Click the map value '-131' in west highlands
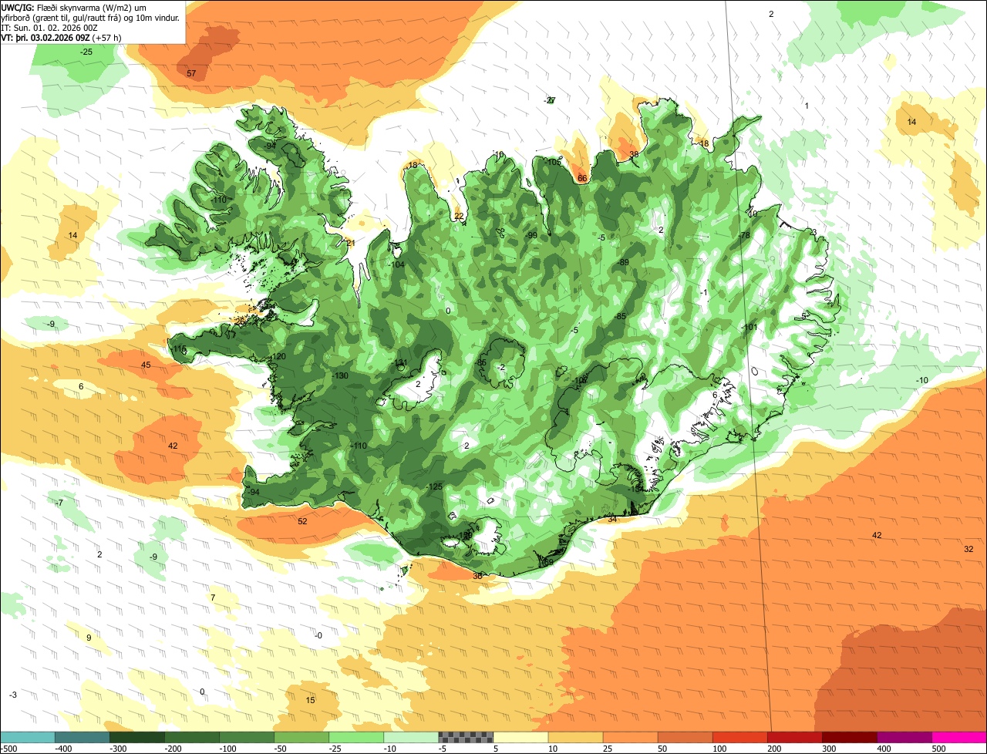Screen dimensions: 987x754 399,362
